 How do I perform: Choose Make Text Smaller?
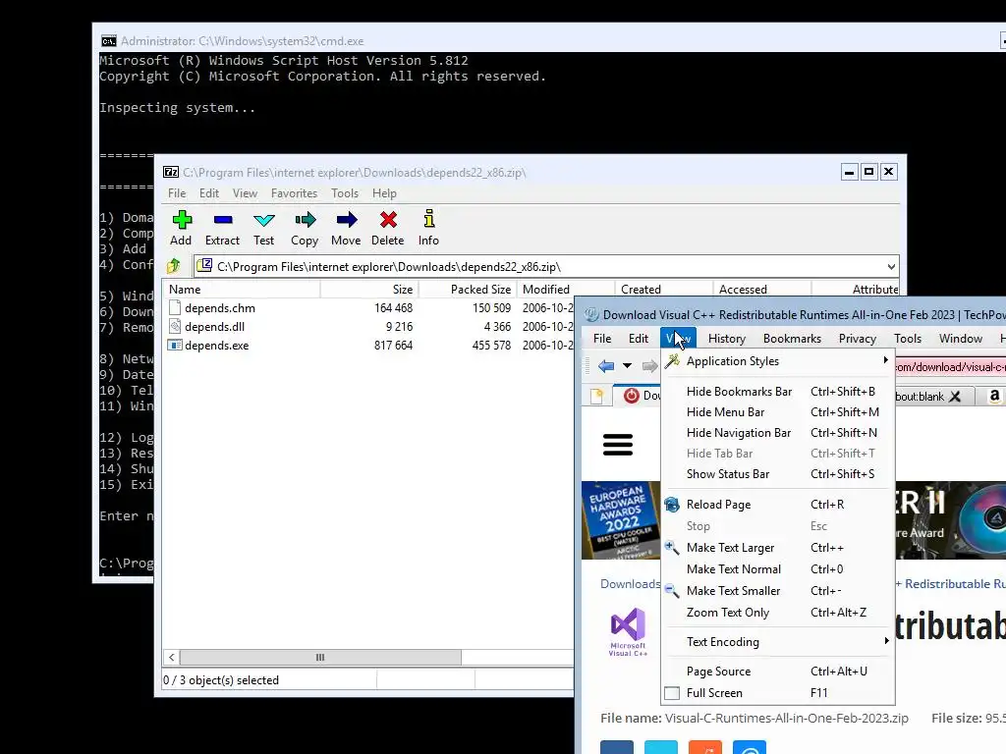click(778, 590)
